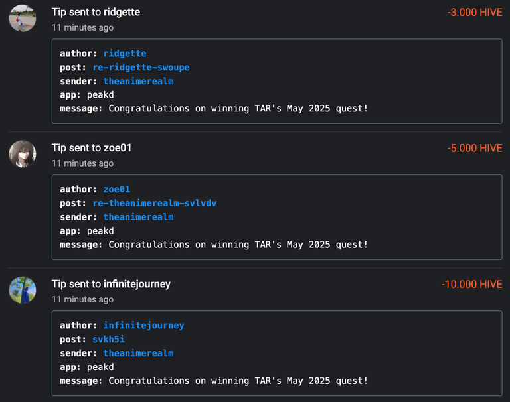Open the infinitejourney author link
The height and width of the screenshot is (402, 510).
[x=143, y=325]
